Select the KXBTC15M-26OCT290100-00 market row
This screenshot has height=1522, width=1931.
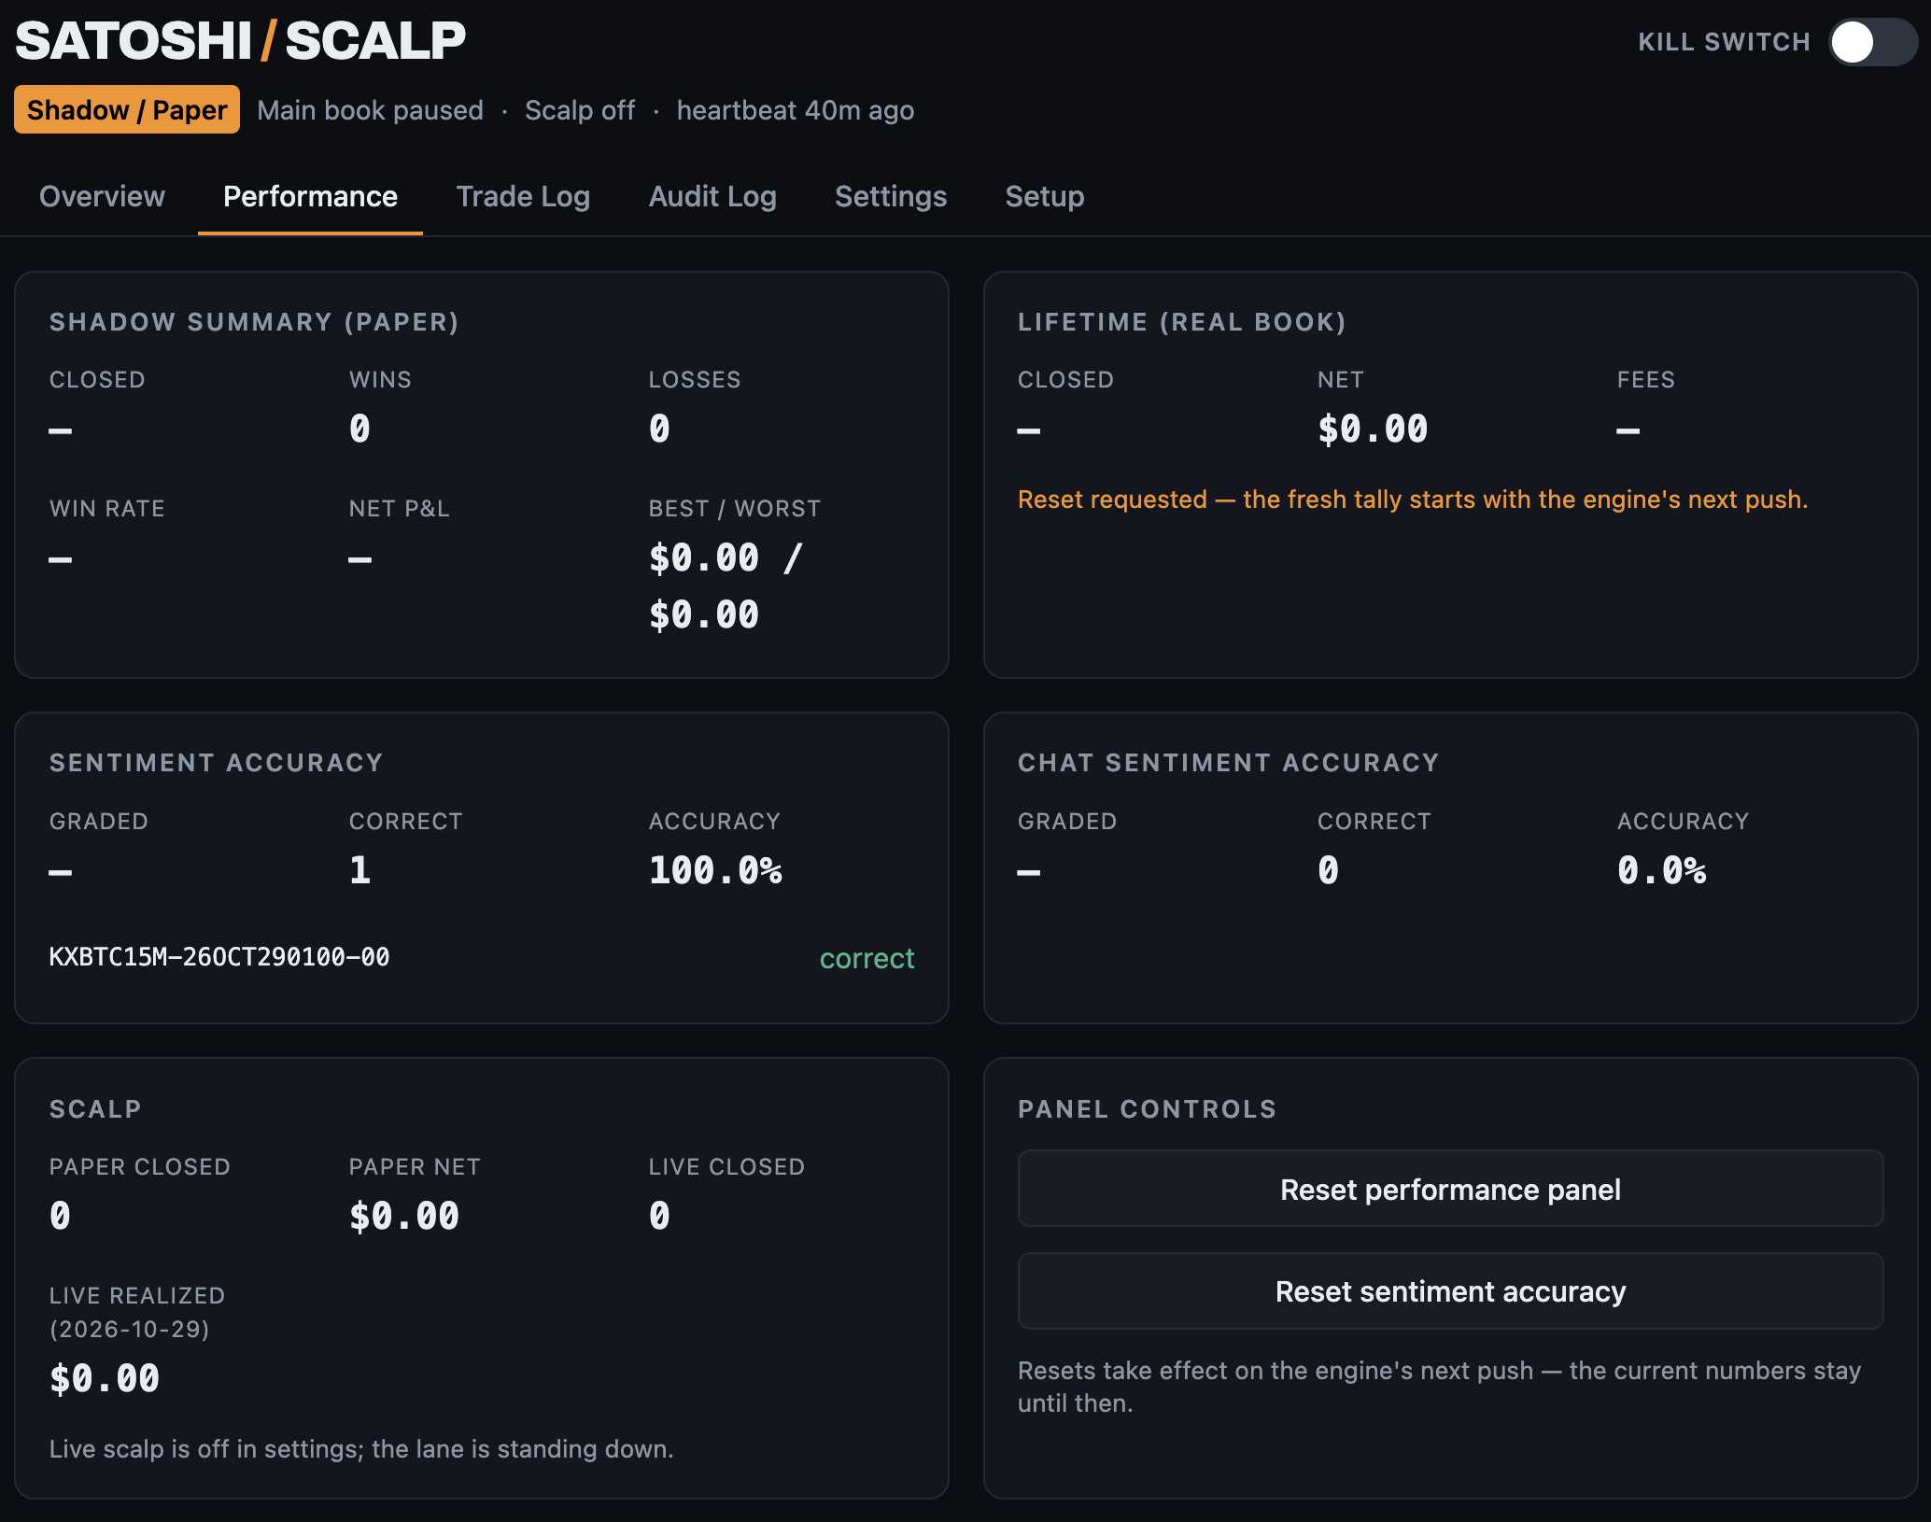[x=482, y=958]
